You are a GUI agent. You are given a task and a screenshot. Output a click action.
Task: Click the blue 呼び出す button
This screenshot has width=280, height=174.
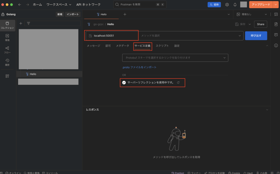[256, 36]
